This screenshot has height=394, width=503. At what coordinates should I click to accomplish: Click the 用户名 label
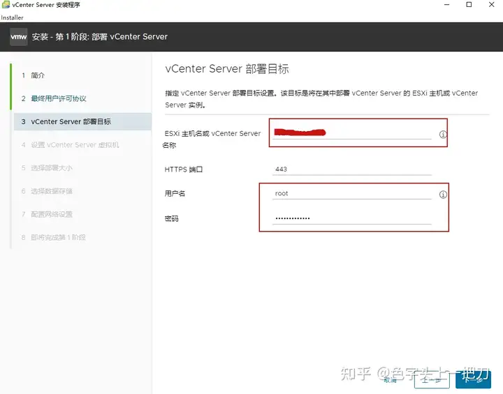point(175,193)
